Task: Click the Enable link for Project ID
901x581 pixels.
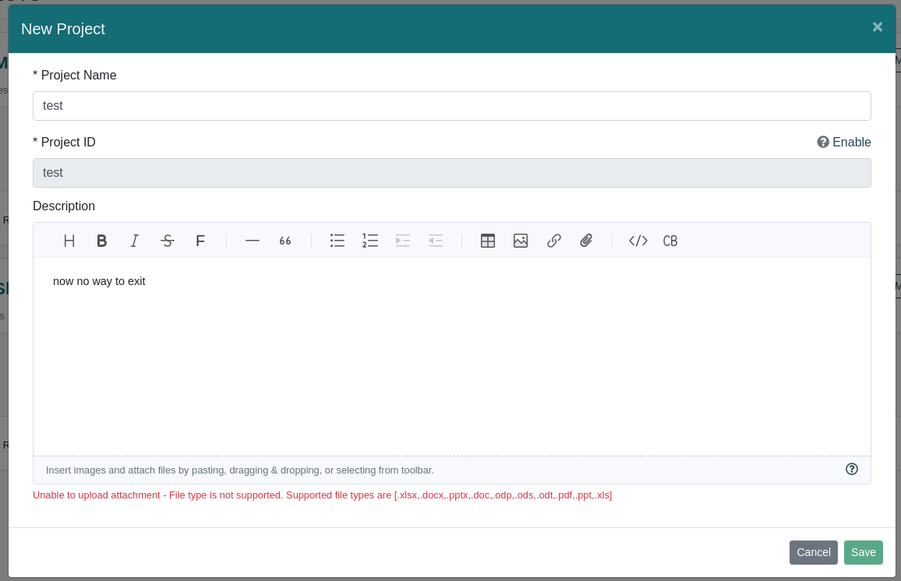Action: (x=852, y=142)
